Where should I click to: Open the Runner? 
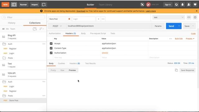[x=24, y=5]
